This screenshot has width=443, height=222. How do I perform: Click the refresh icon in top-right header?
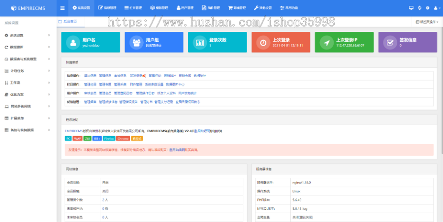click(419, 8)
